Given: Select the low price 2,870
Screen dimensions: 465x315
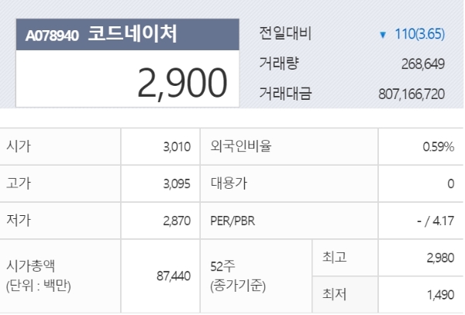Looking at the screenshot, I should 176,221.
